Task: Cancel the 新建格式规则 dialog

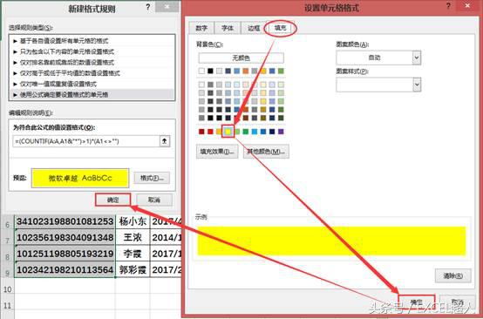Action: point(154,200)
